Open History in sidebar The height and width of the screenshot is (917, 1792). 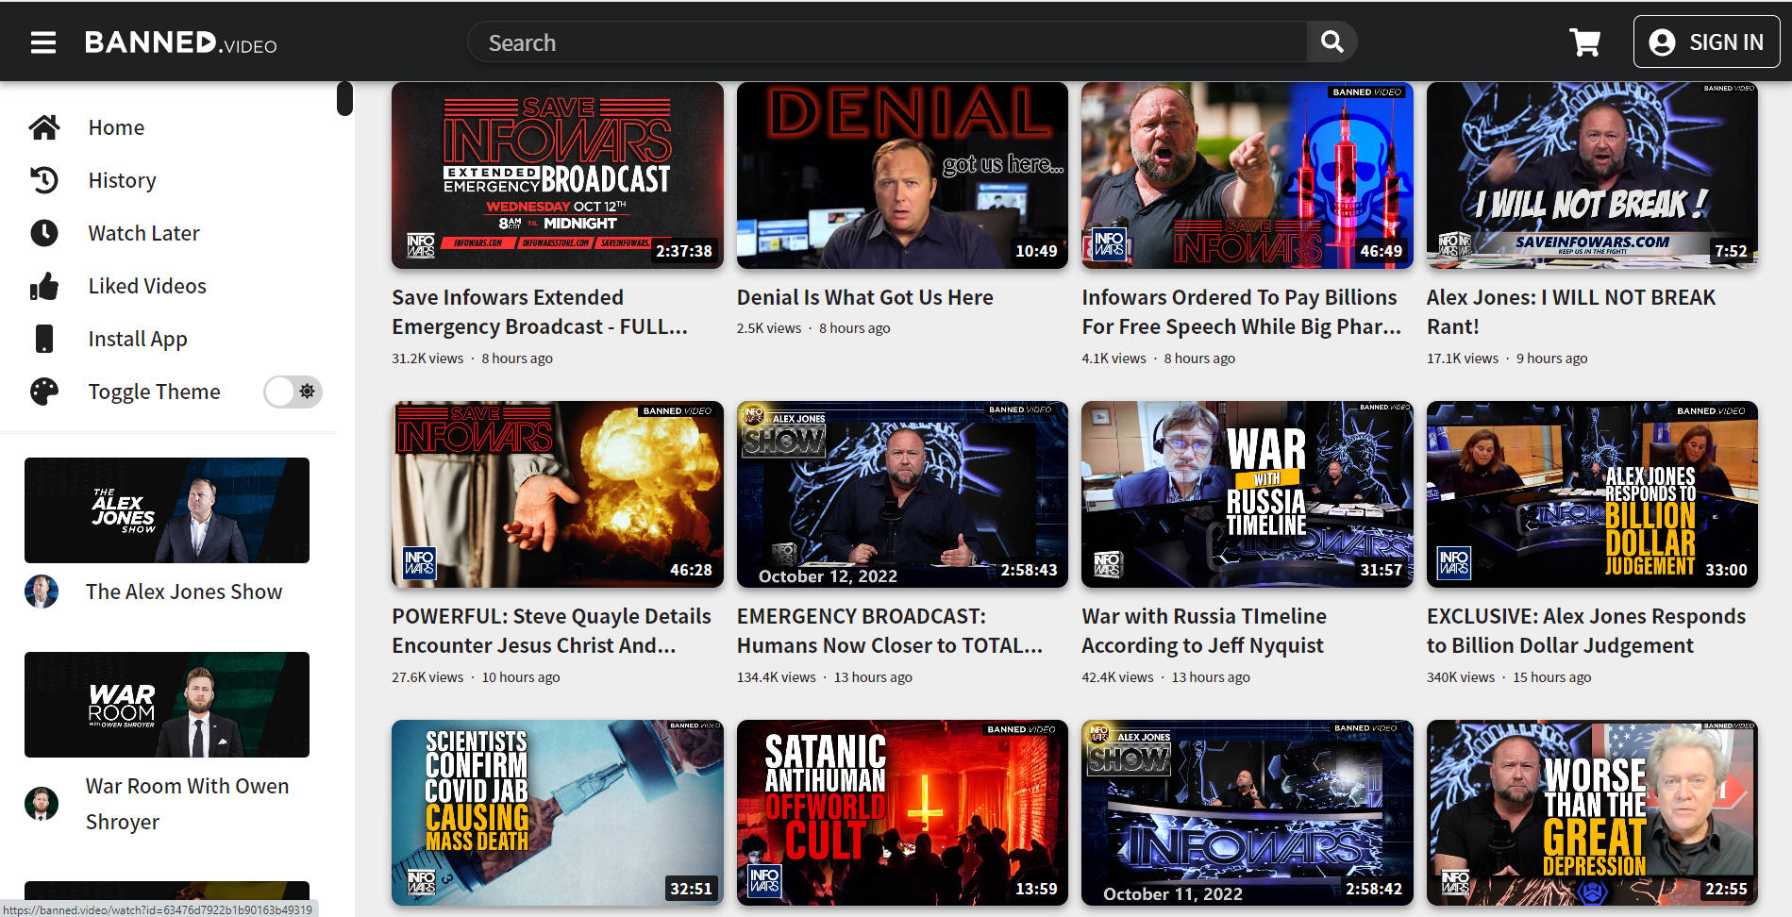click(122, 180)
